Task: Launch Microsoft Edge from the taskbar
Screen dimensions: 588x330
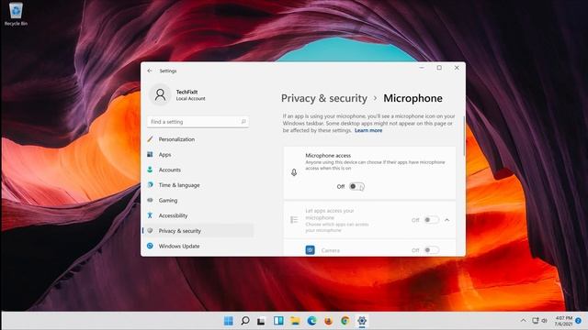Action: tap(311, 321)
